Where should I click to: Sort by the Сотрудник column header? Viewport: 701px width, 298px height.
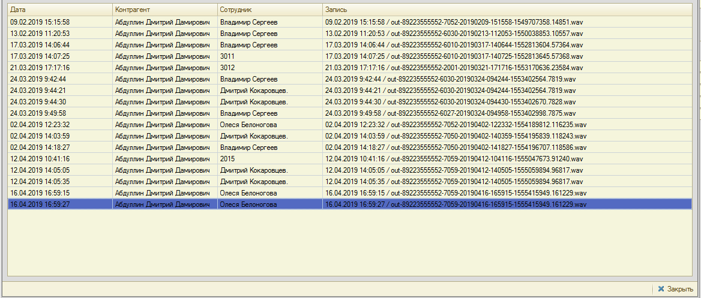click(x=270, y=10)
